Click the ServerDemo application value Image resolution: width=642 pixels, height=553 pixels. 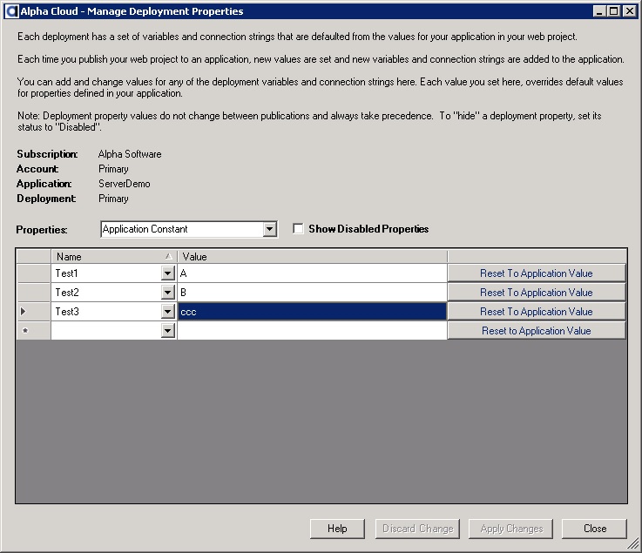[124, 184]
